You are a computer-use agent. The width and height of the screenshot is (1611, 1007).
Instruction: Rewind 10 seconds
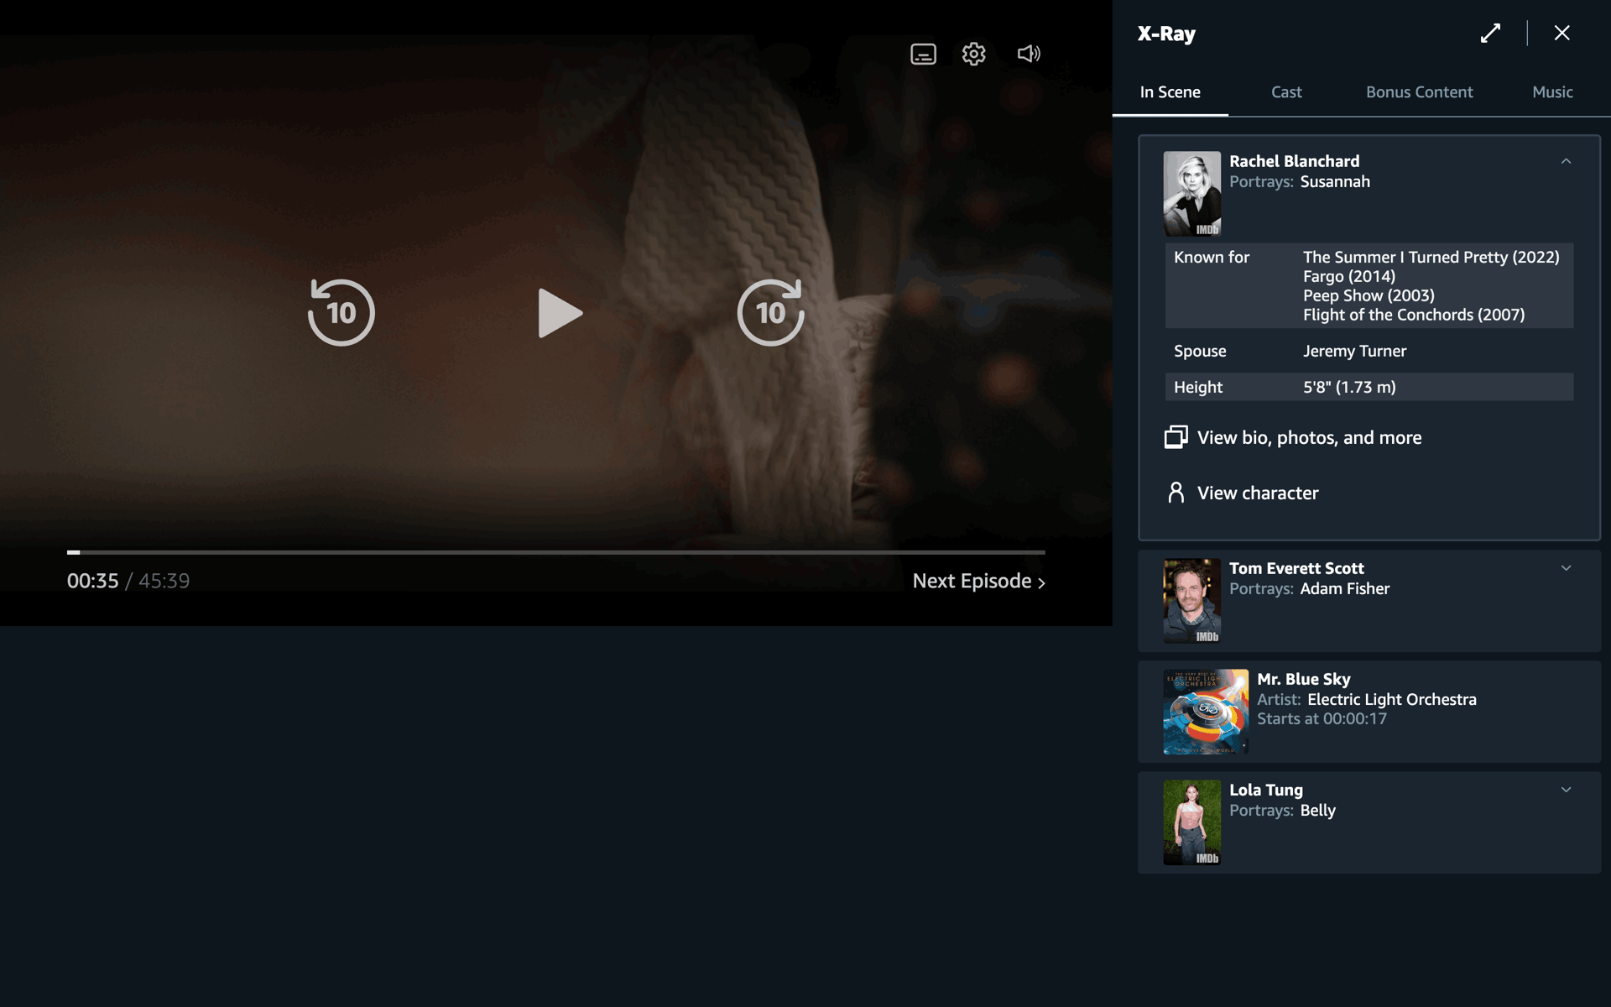tap(341, 312)
